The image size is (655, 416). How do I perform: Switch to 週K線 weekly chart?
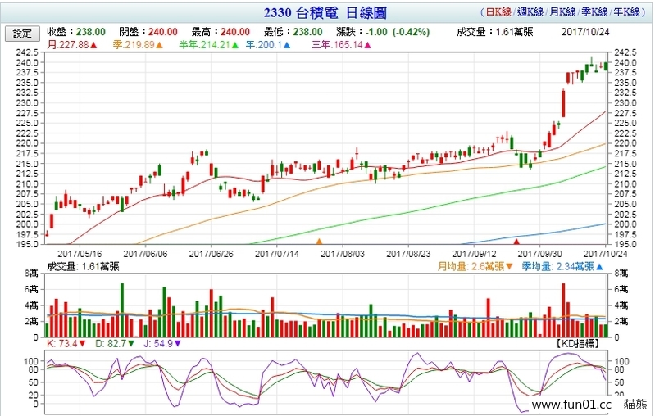530,12
